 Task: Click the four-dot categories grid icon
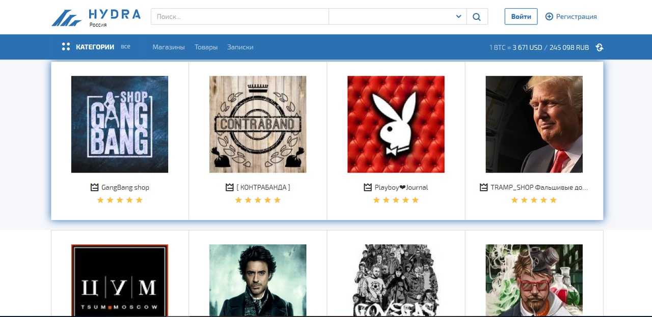[66, 47]
